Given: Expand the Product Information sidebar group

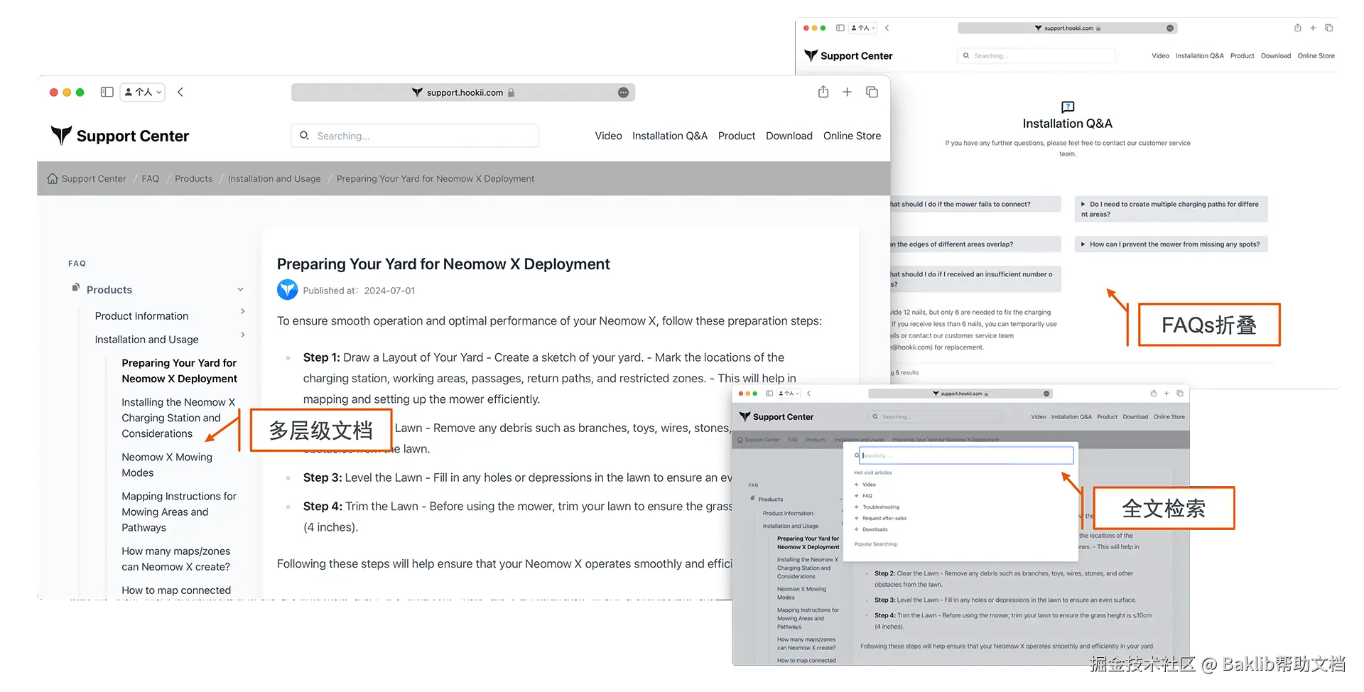Looking at the screenshot, I should (x=243, y=311).
